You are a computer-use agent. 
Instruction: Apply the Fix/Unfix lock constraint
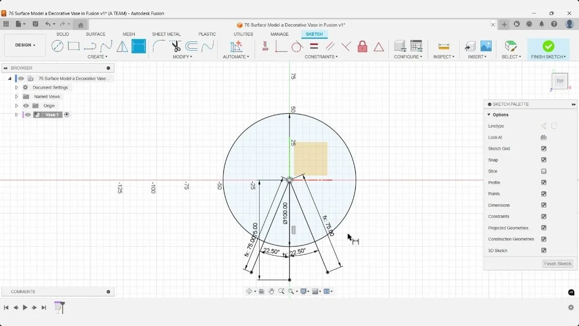pos(362,46)
